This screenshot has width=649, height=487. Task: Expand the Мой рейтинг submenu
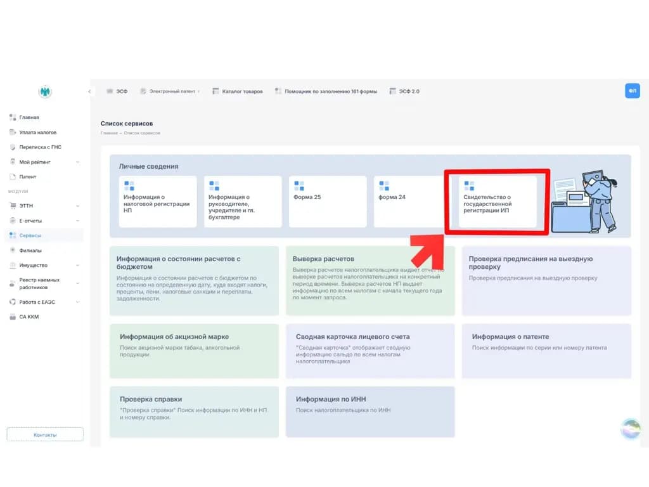tap(78, 162)
